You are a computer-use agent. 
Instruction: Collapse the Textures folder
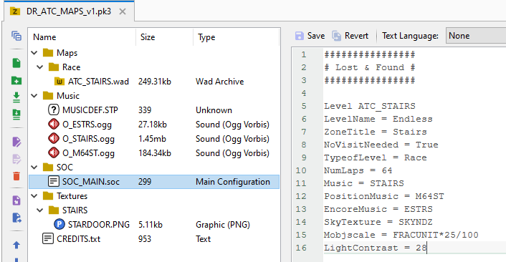click(34, 196)
